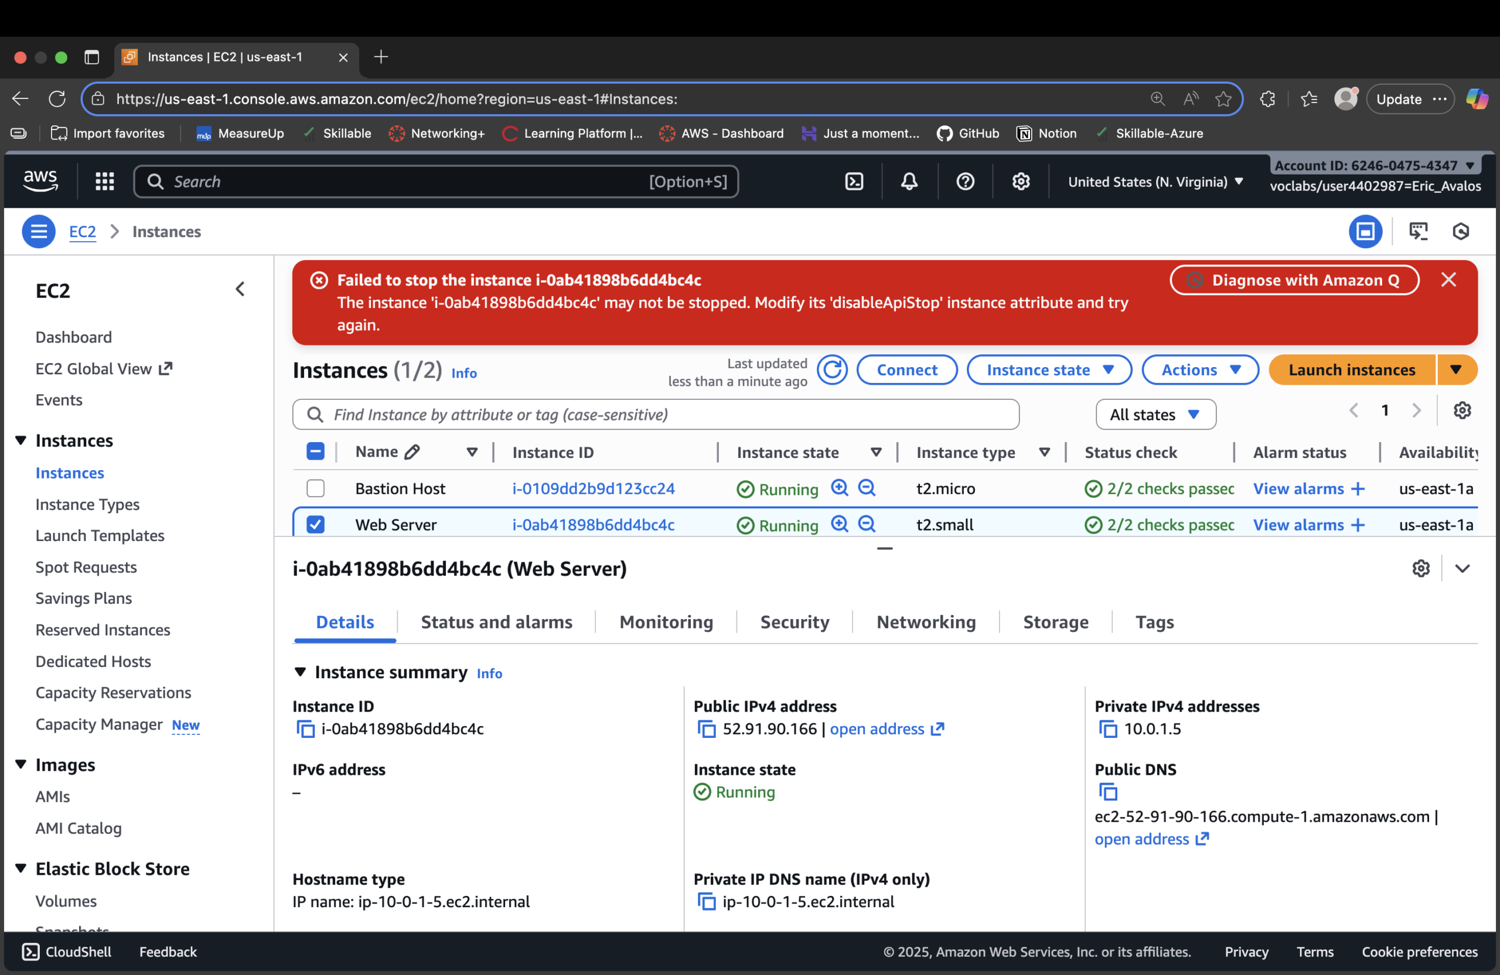The height and width of the screenshot is (975, 1500).
Task: Copy the public IPv4 address
Action: pos(707,728)
